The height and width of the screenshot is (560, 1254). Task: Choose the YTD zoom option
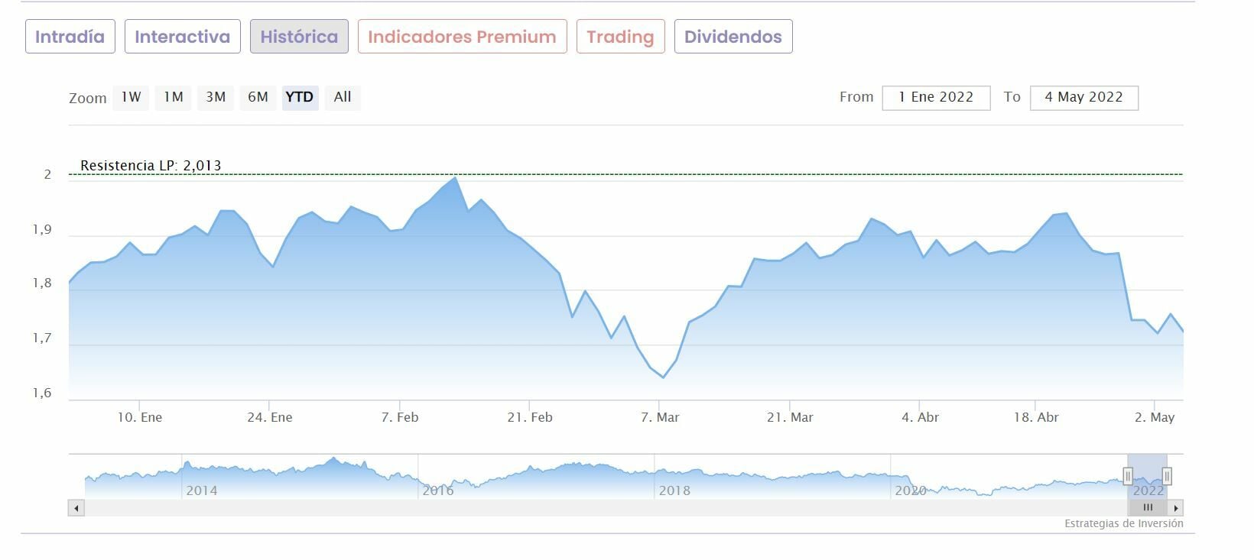coord(300,97)
